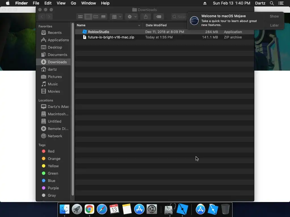This screenshot has width=290, height=217.
Task: Filter by the Orange tag
Action: pos(54,159)
